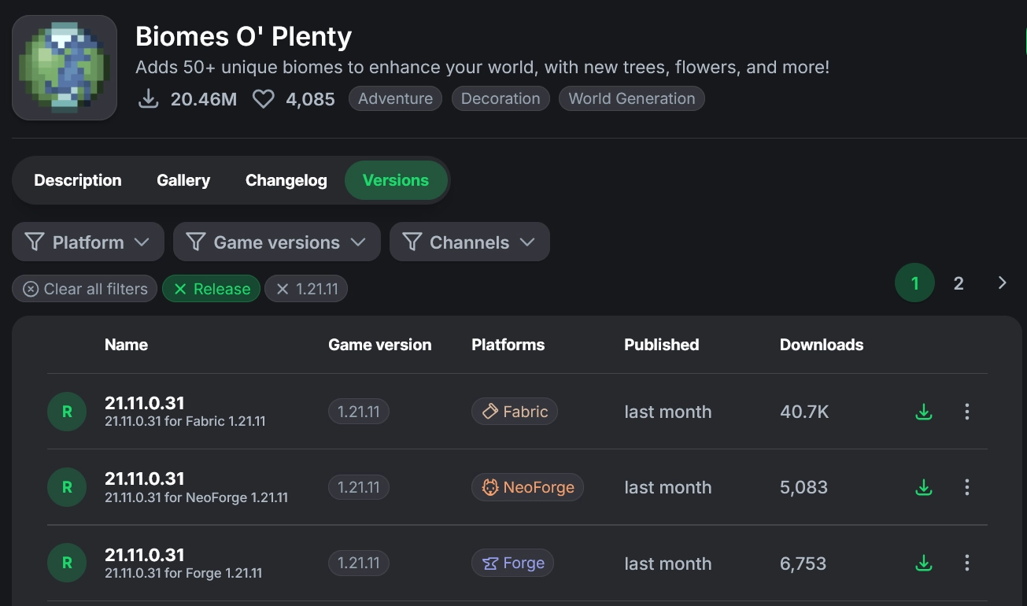
Task: Go to the next page arrow
Action: point(1002,283)
